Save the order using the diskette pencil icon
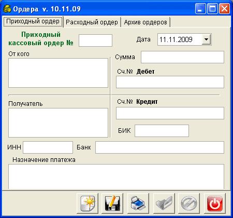Image resolution: width=233 pixels, height=218 pixels. click(112, 203)
